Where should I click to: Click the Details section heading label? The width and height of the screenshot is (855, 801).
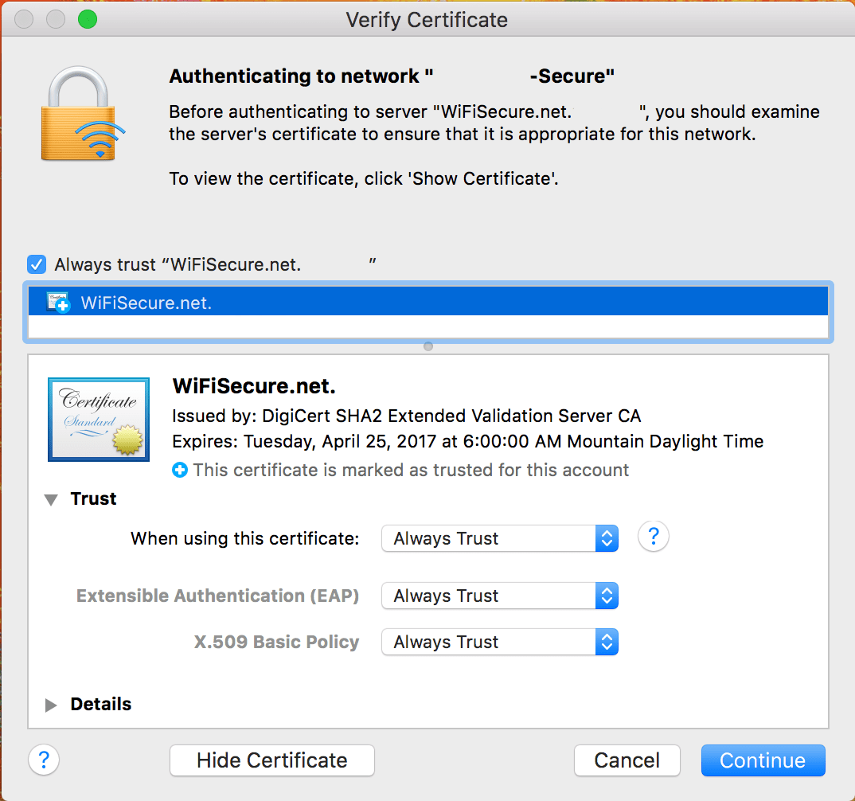101,704
